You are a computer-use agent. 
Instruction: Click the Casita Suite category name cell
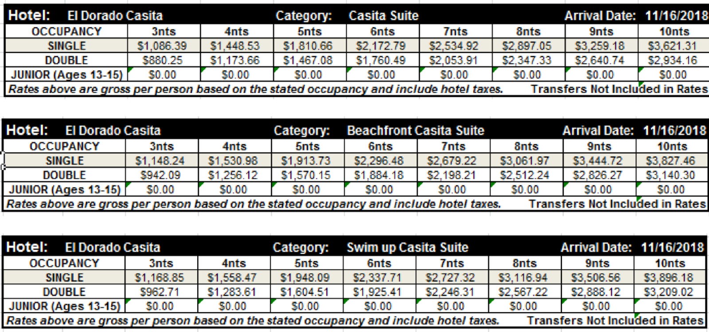click(x=384, y=15)
